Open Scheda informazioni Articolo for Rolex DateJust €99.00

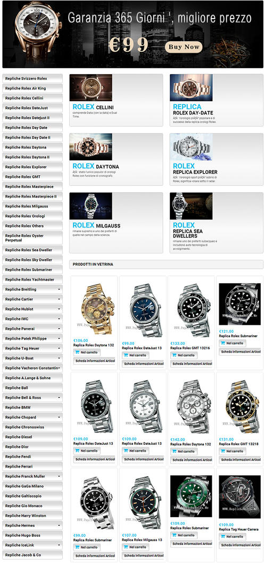point(143,364)
